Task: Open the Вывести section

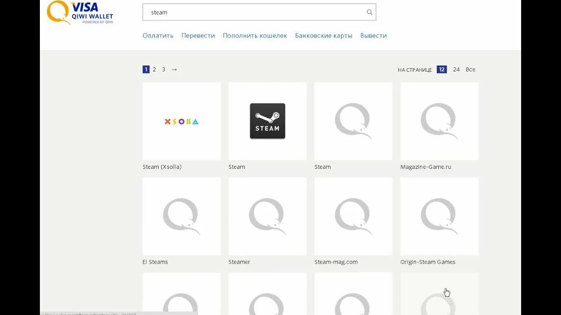Action: click(x=373, y=36)
